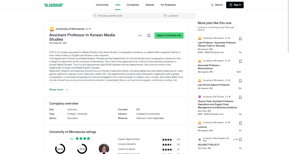Click Apply on employer site button
289x154 pixels.
coord(169,35)
